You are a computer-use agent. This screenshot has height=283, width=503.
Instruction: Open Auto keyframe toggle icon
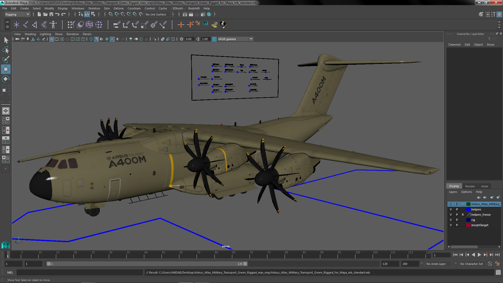tap(490, 264)
